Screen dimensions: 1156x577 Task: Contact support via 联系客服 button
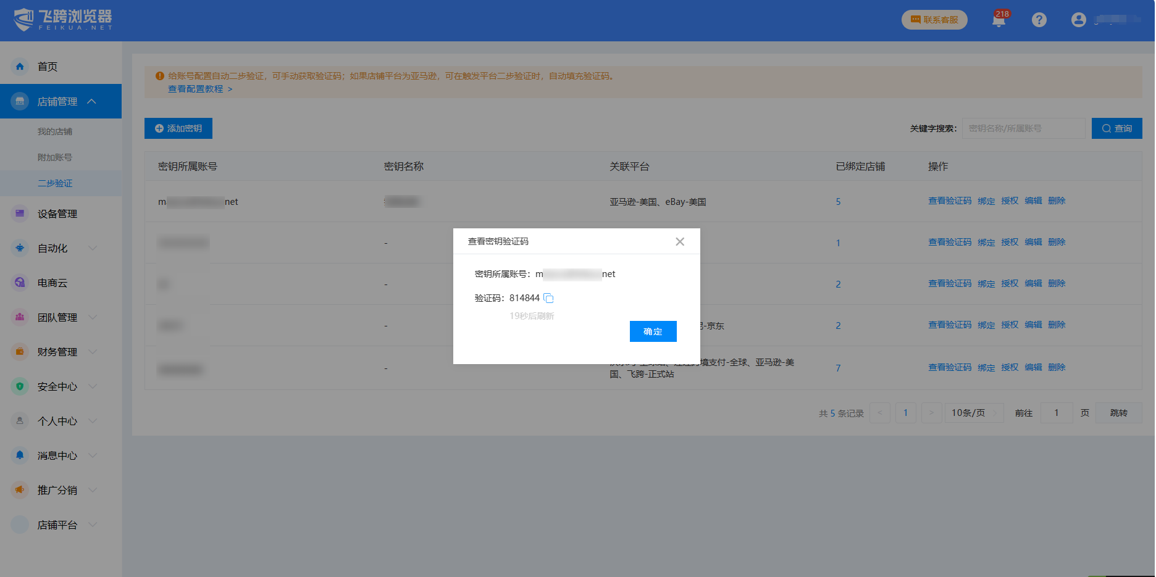tap(934, 20)
